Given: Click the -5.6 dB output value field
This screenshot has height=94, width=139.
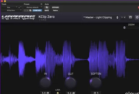Looking at the screenshot, I should click(71, 93).
